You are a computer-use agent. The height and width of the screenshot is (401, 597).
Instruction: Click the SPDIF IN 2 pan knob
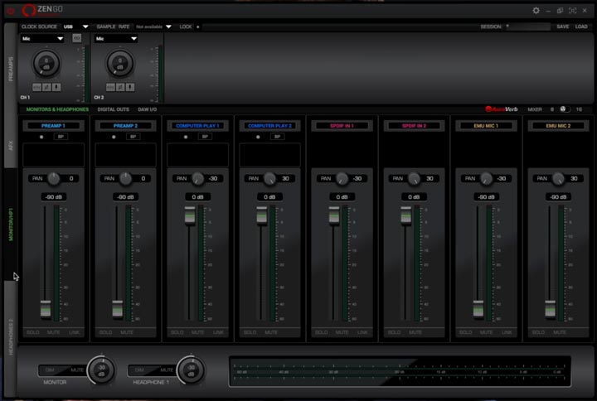tap(414, 178)
